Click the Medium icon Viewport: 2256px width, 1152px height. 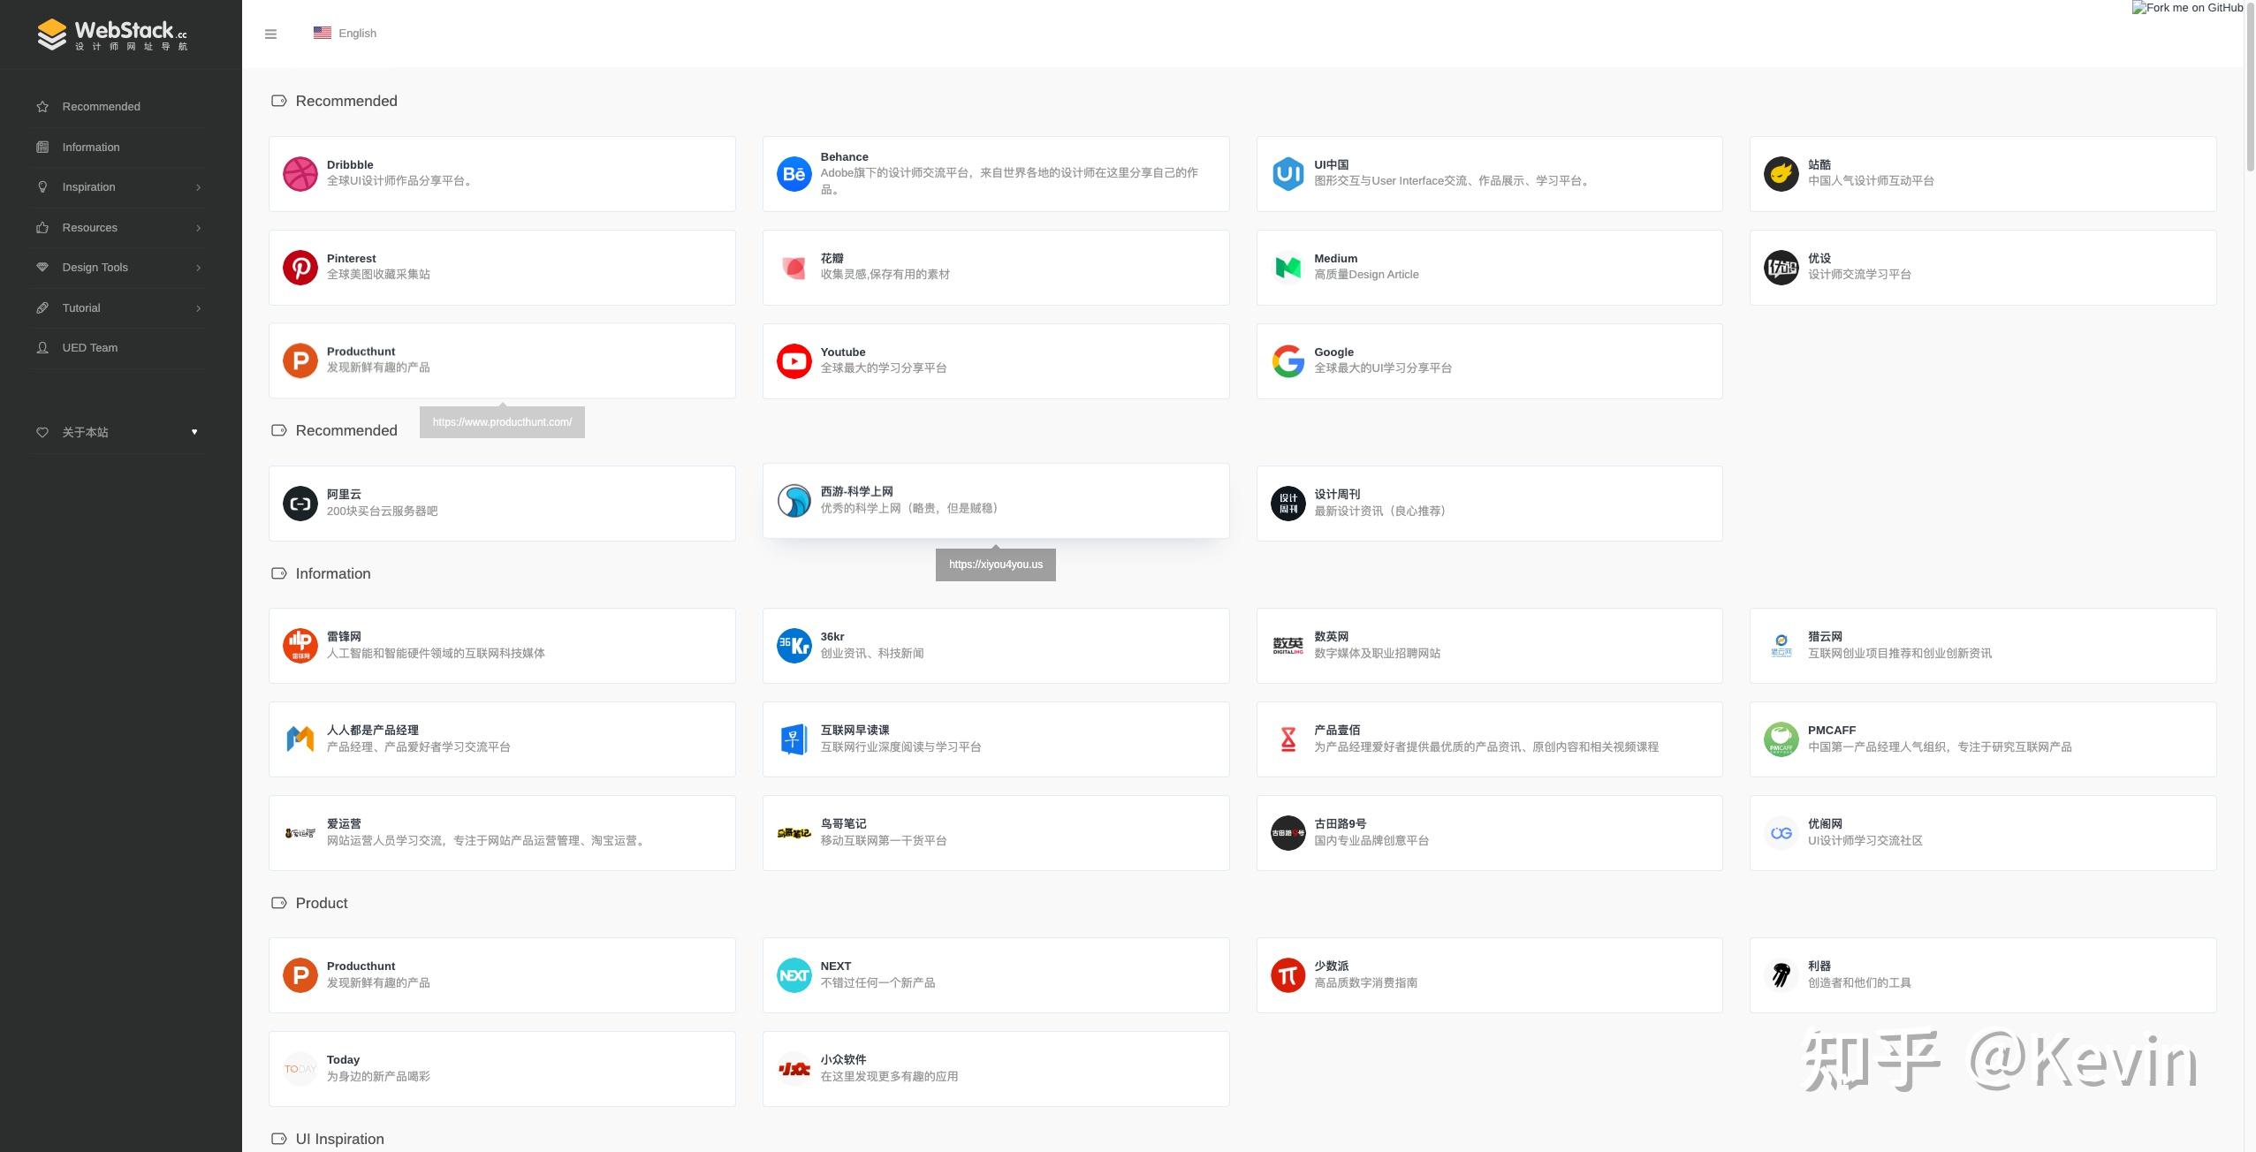coord(1288,267)
